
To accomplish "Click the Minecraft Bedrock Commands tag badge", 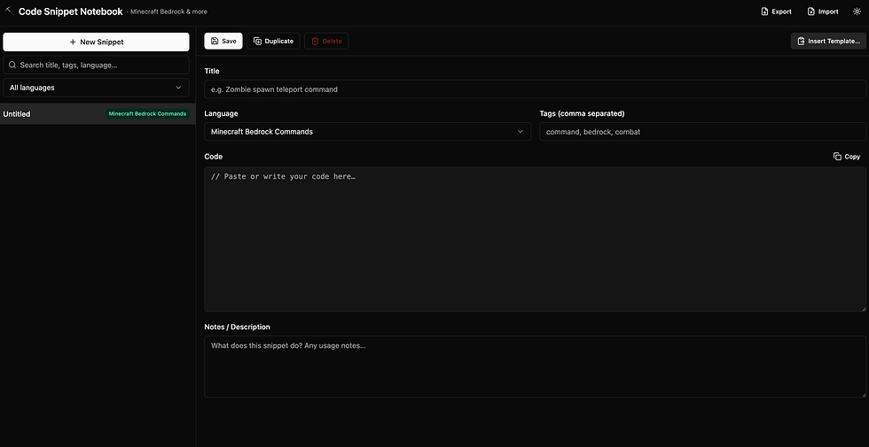I will click(147, 113).
